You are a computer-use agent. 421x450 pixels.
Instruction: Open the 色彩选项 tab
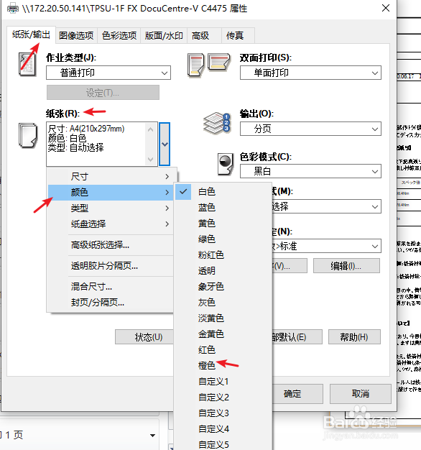(x=119, y=36)
